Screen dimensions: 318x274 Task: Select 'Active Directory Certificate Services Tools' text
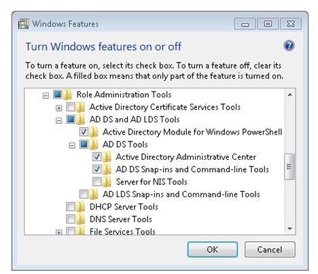(x=165, y=107)
